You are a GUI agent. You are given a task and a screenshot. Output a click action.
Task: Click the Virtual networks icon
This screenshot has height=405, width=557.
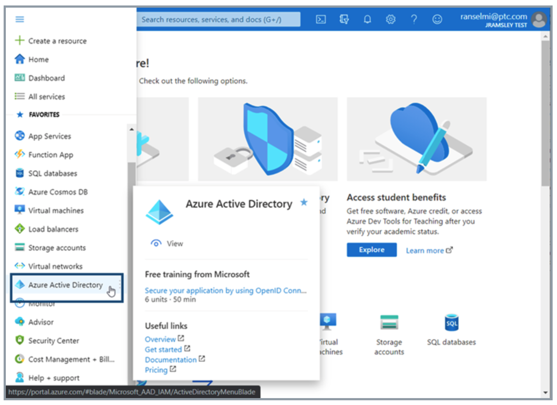click(x=20, y=266)
